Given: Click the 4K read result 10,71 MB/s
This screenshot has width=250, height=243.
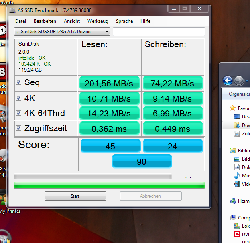Looking at the screenshot, I should pyautogui.click(x=110, y=98).
